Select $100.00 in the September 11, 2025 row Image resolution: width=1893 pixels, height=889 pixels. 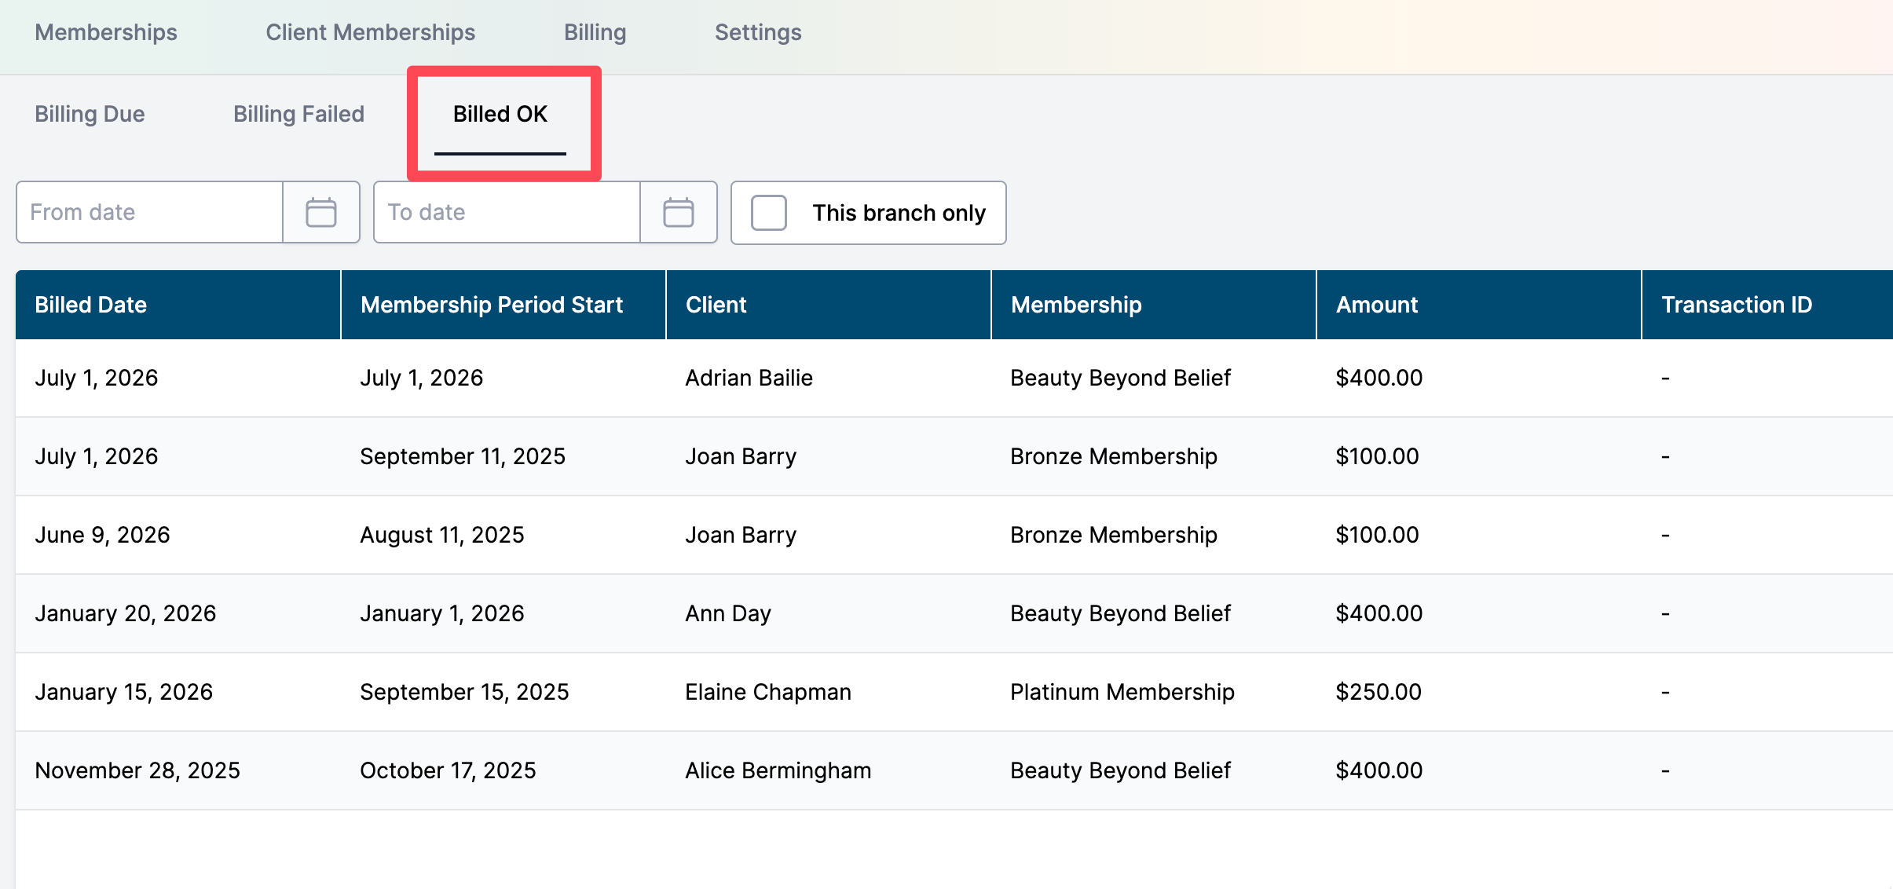1377,456
